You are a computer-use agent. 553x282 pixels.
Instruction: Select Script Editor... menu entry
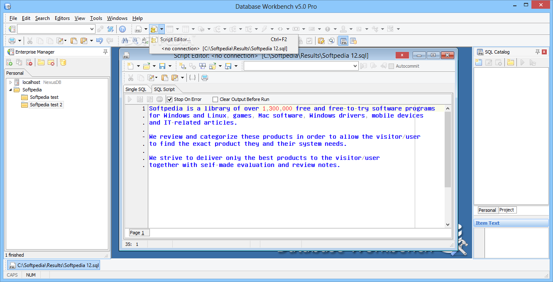point(223,39)
